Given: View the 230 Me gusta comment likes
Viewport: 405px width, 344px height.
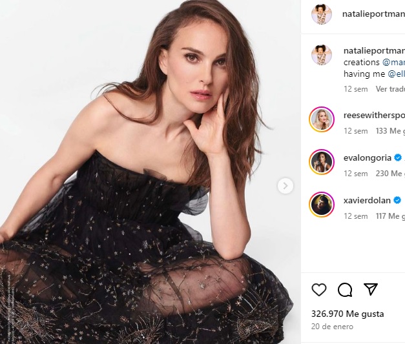Looking at the screenshot, I should 389,174.
